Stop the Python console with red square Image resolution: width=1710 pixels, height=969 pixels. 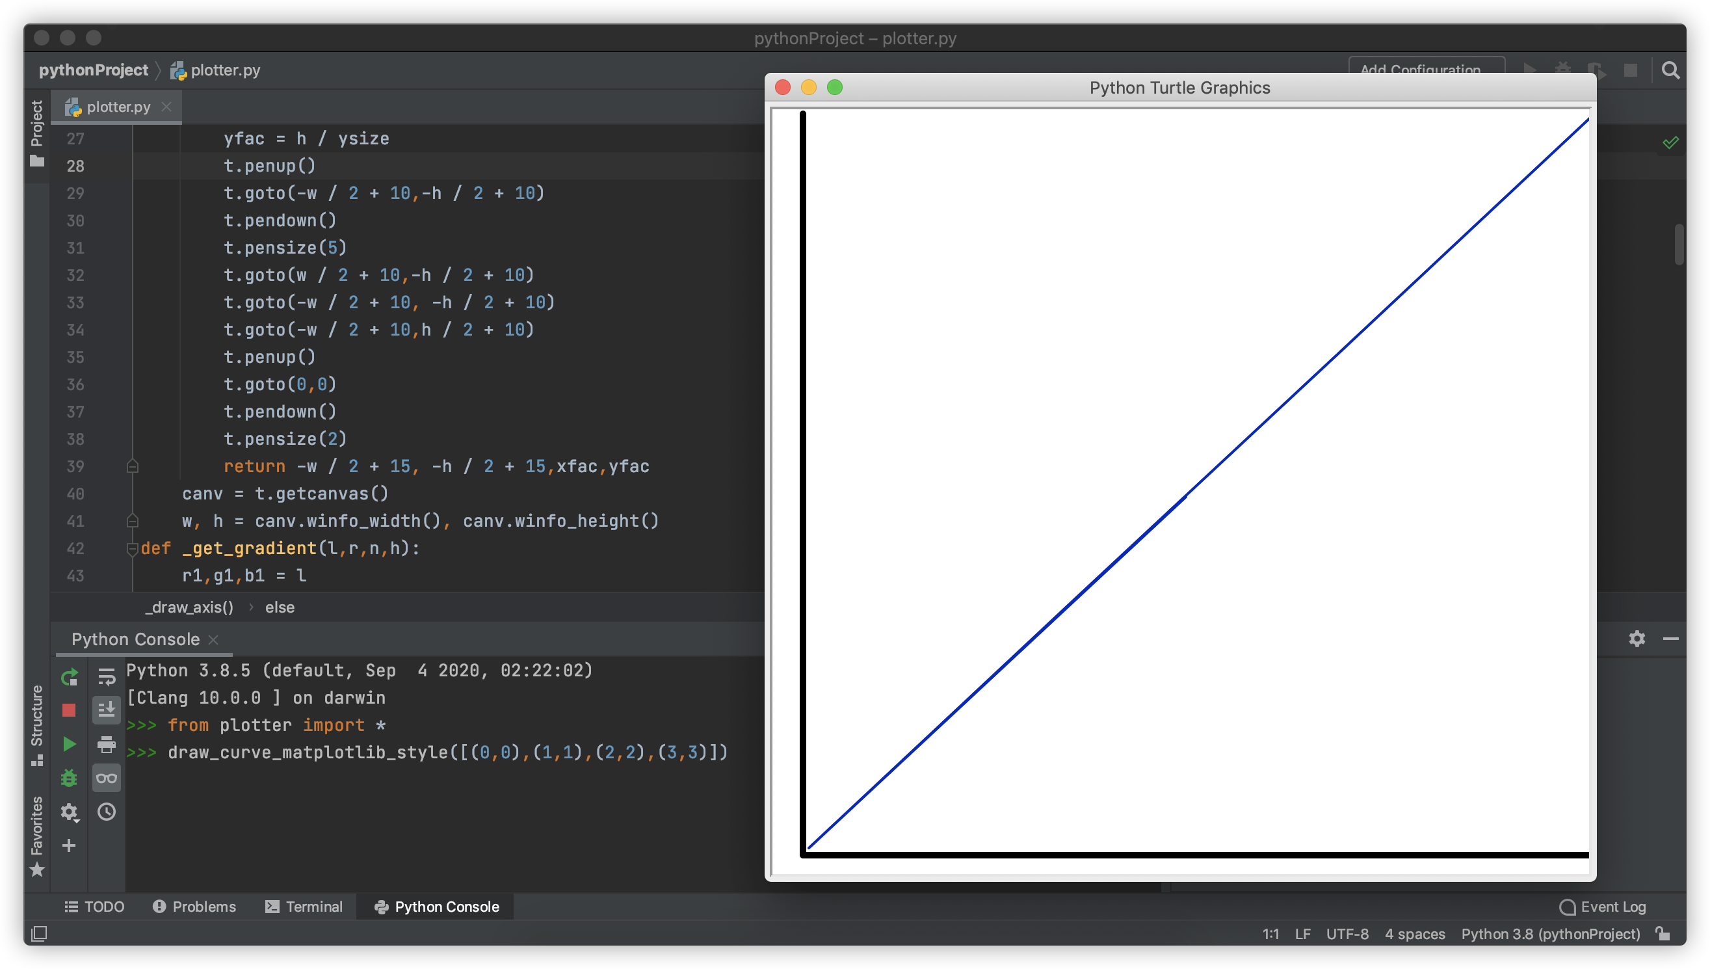point(69,711)
